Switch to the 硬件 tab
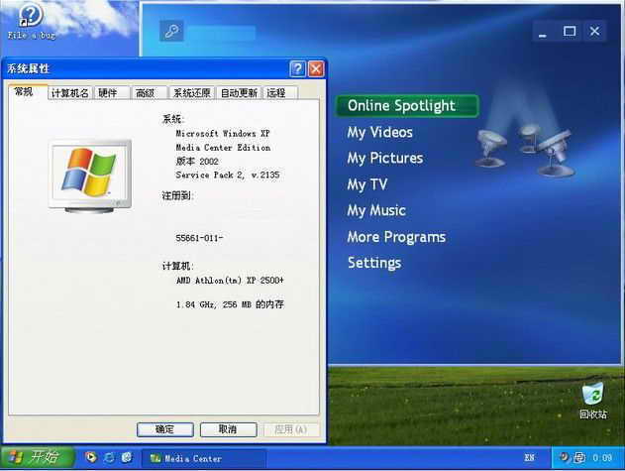This screenshot has width=625, height=471. (x=107, y=93)
